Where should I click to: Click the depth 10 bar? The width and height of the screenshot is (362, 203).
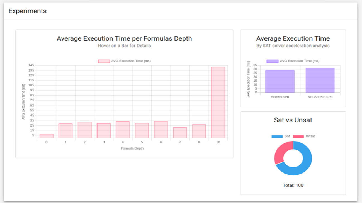pos(218,102)
